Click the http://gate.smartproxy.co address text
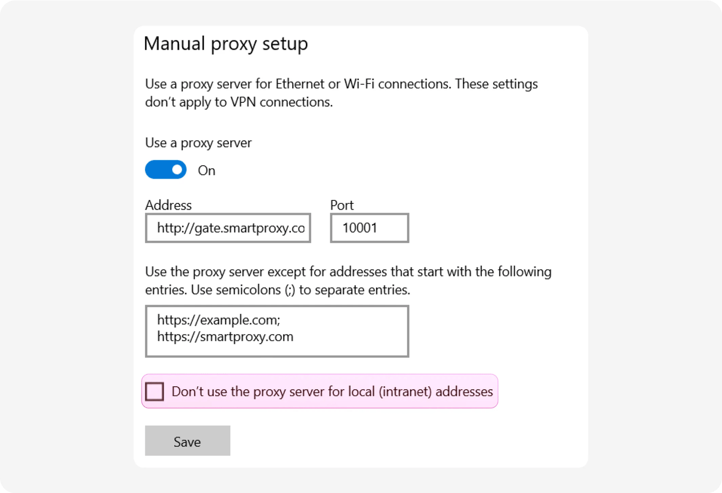The image size is (722, 493). click(231, 228)
